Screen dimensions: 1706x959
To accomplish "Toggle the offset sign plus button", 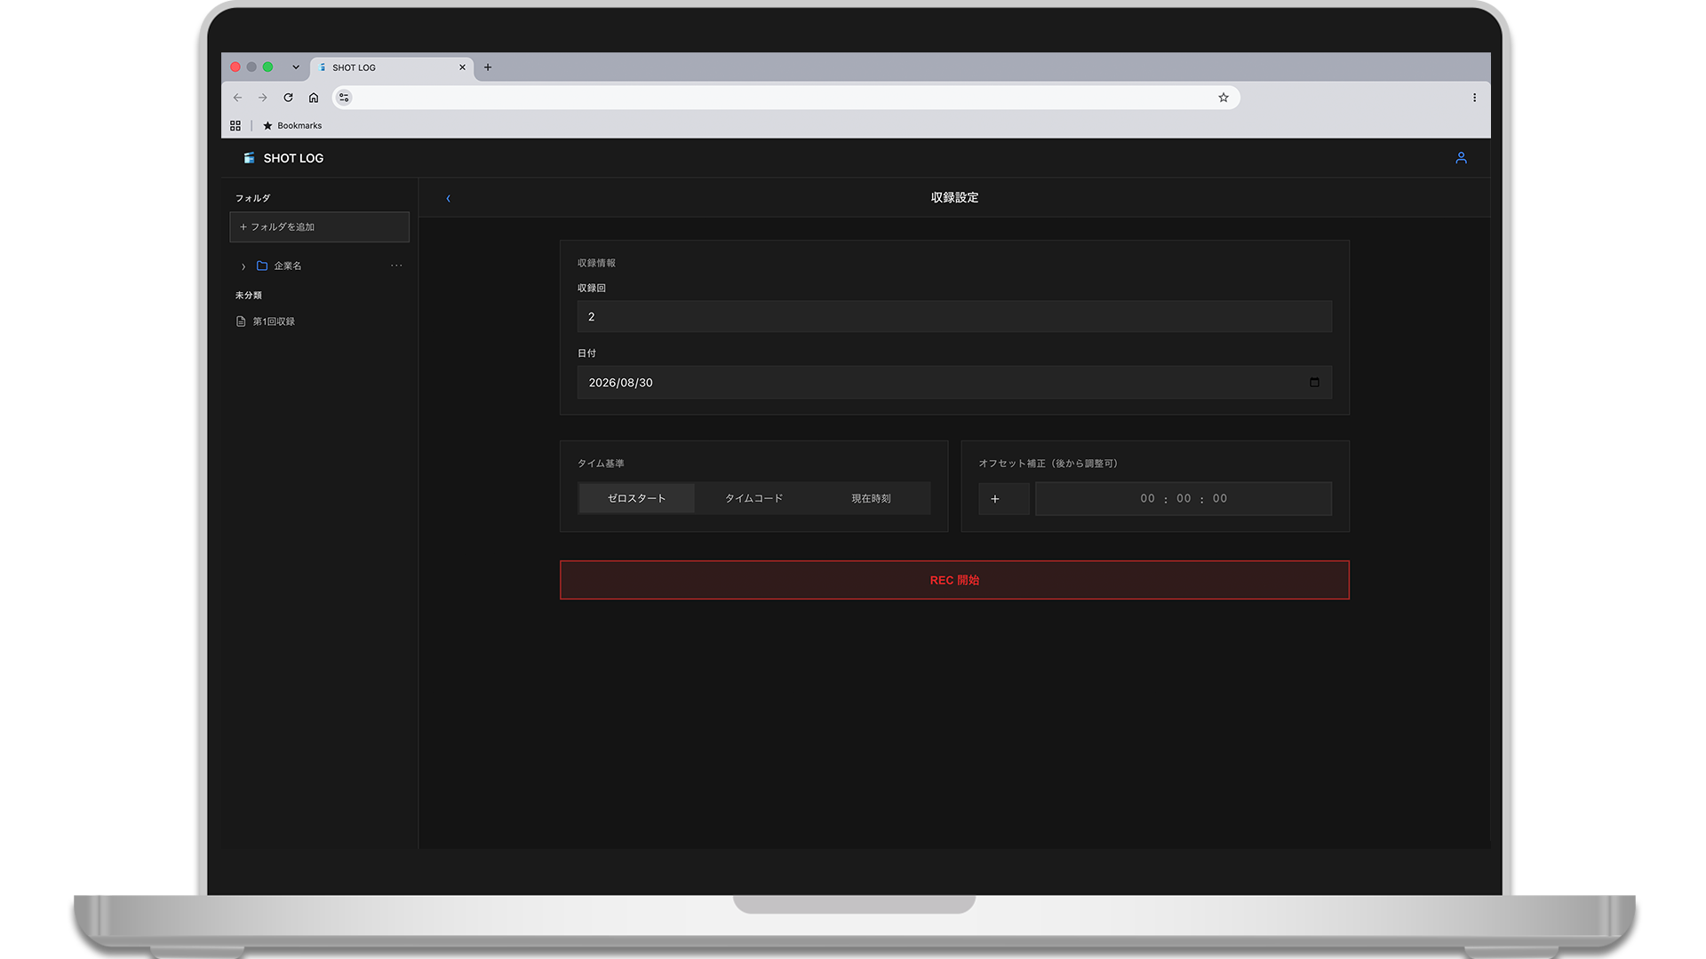I will (x=1004, y=499).
